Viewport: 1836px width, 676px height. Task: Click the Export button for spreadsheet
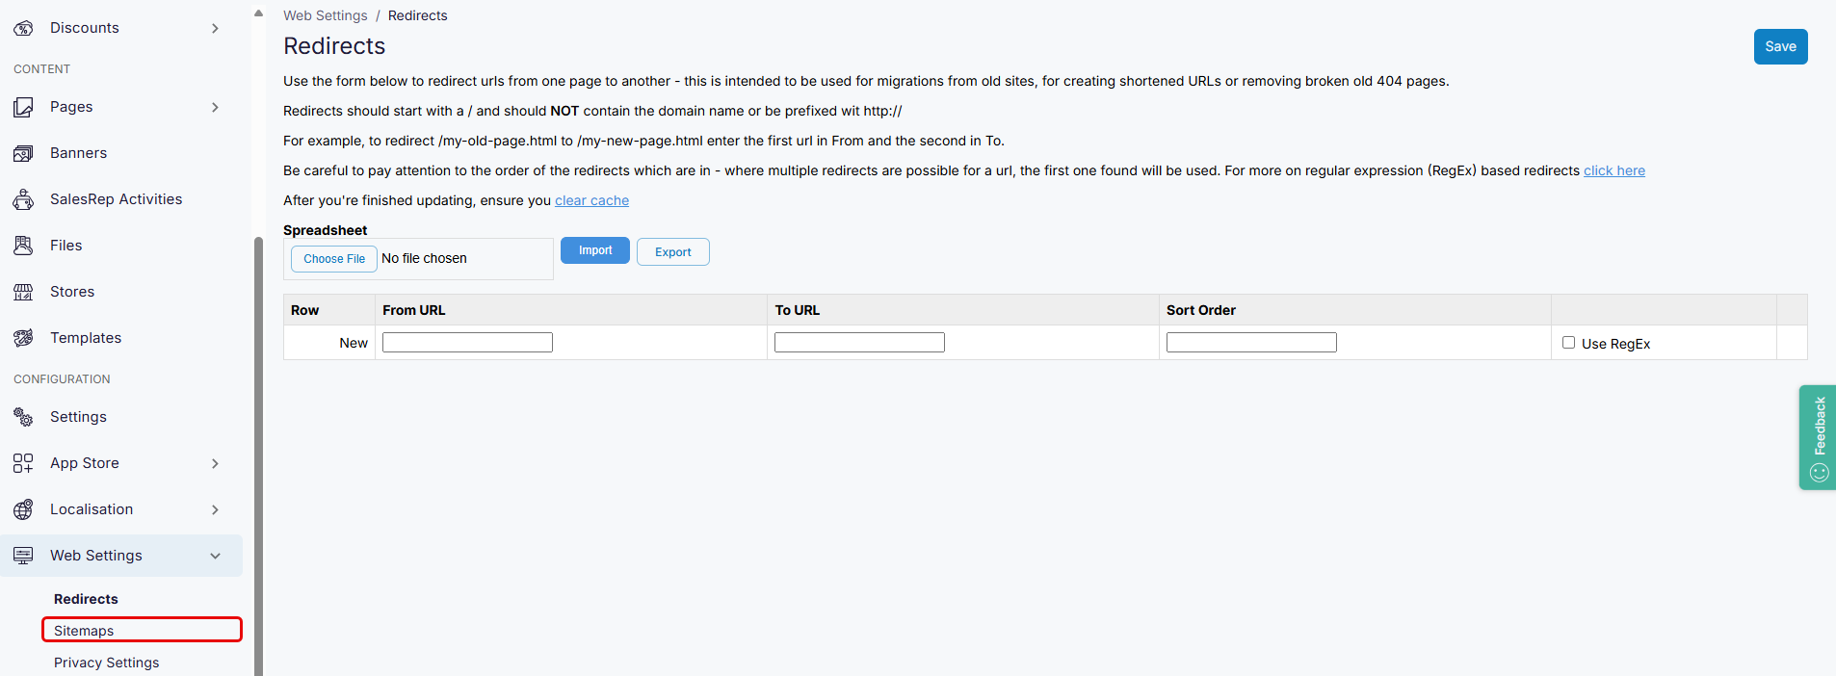coord(672,251)
